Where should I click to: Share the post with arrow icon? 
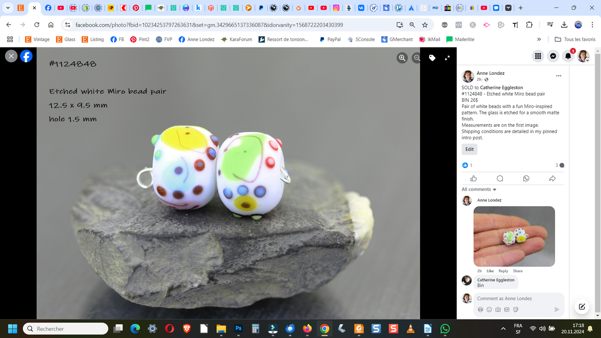[x=552, y=178]
